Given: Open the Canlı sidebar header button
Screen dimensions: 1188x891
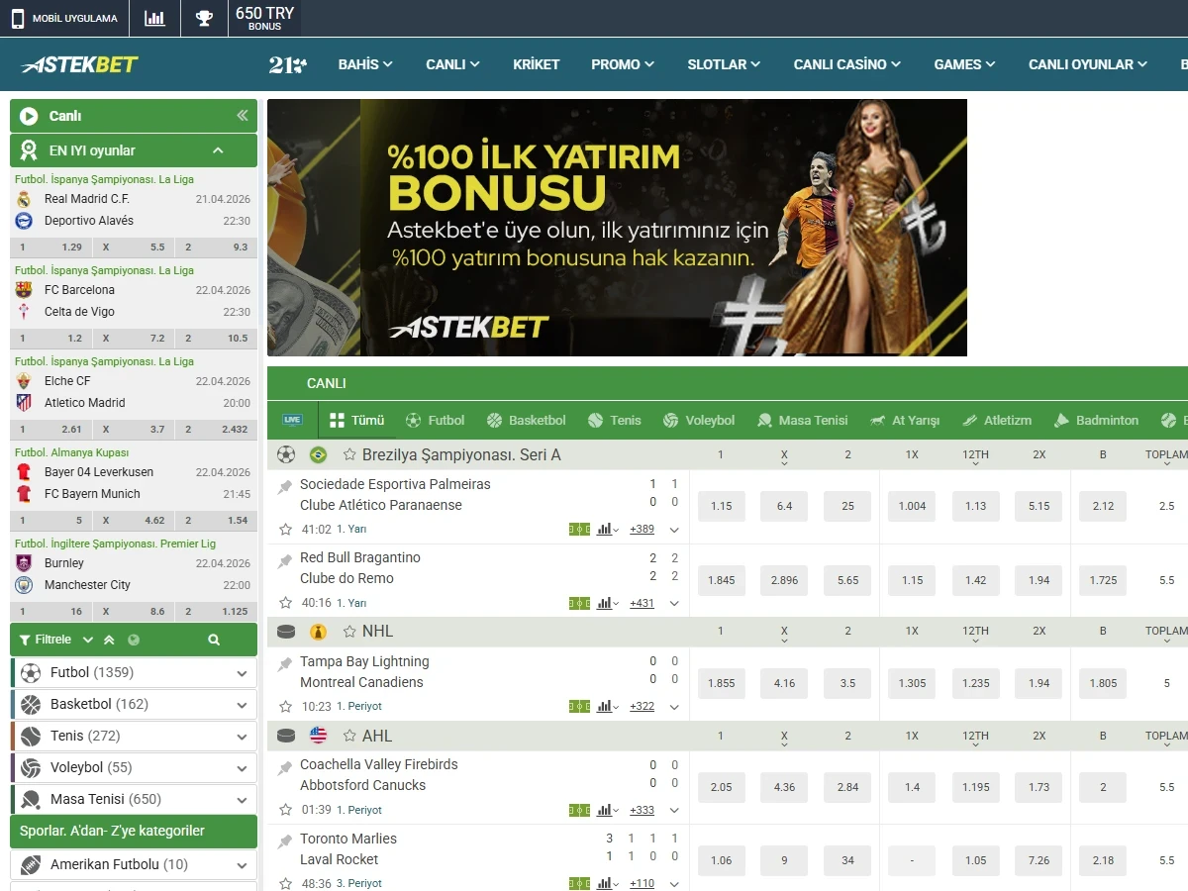Looking at the screenshot, I should point(134,116).
